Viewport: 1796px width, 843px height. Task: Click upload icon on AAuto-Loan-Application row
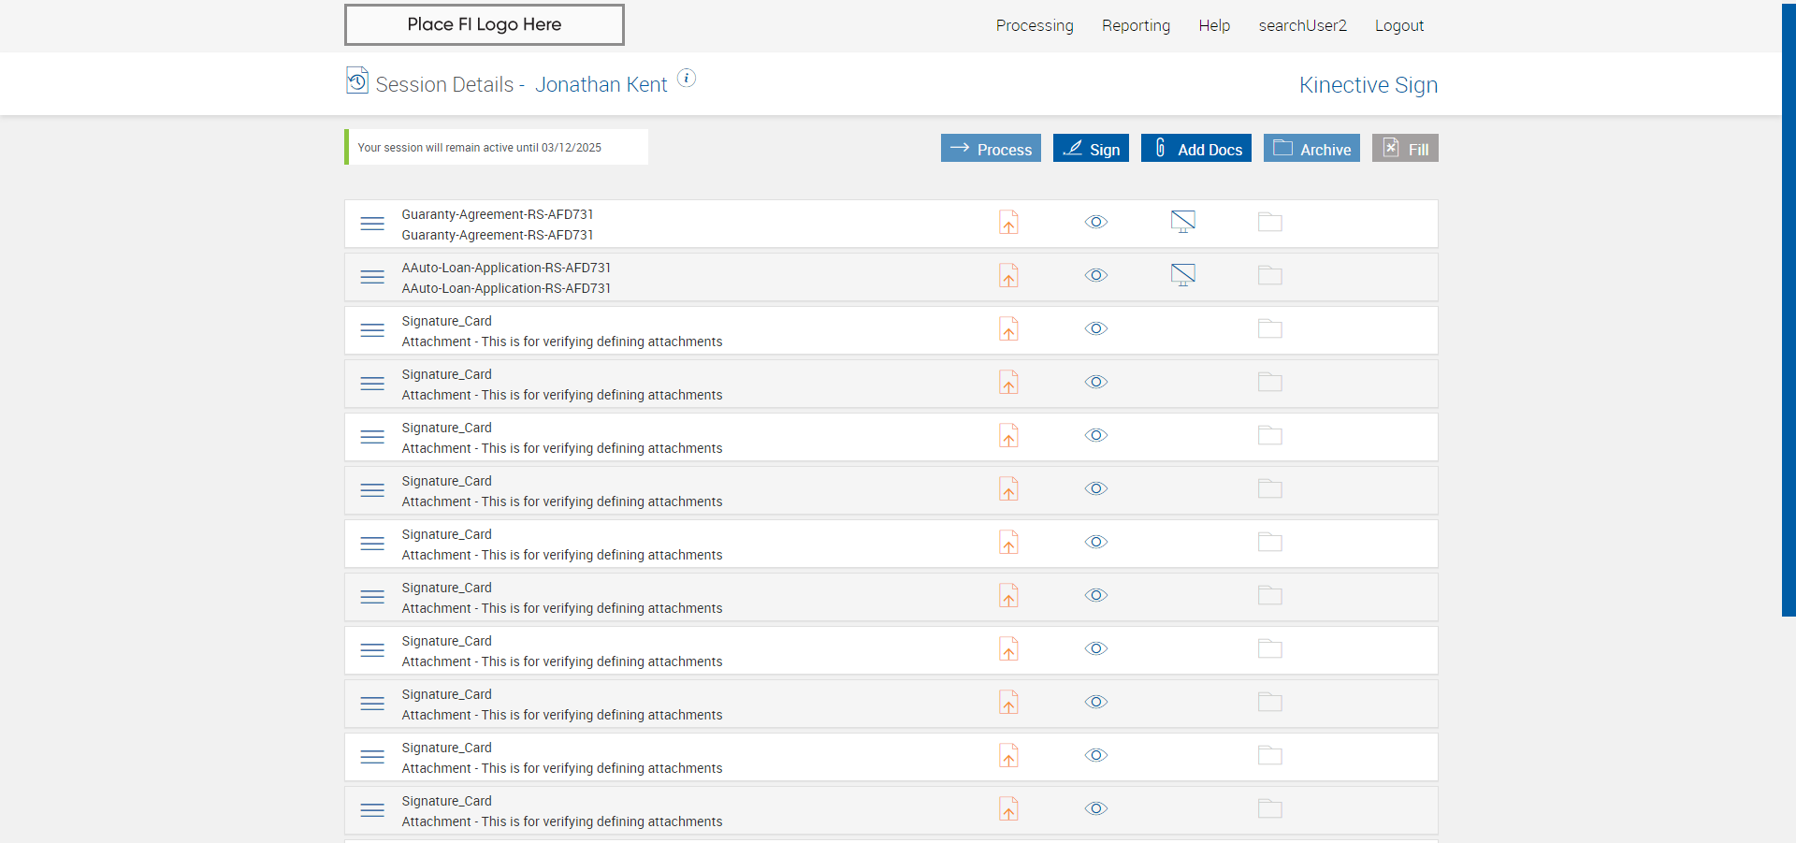[1008, 276]
